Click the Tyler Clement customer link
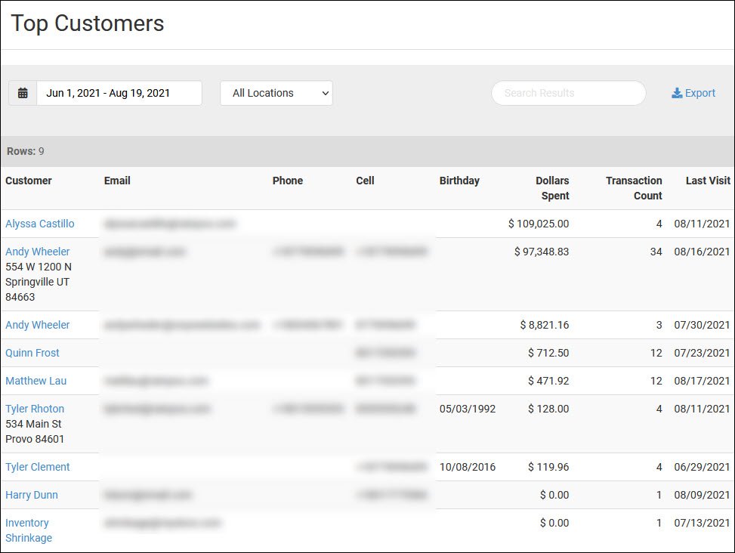The height and width of the screenshot is (553, 735). (x=38, y=467)
